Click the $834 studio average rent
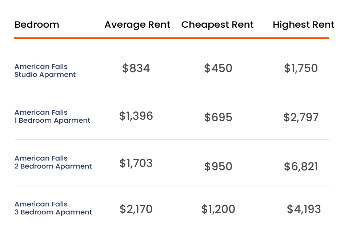This screenshot has width=352, height=233. pyautogui.click(x=136, y=68)
